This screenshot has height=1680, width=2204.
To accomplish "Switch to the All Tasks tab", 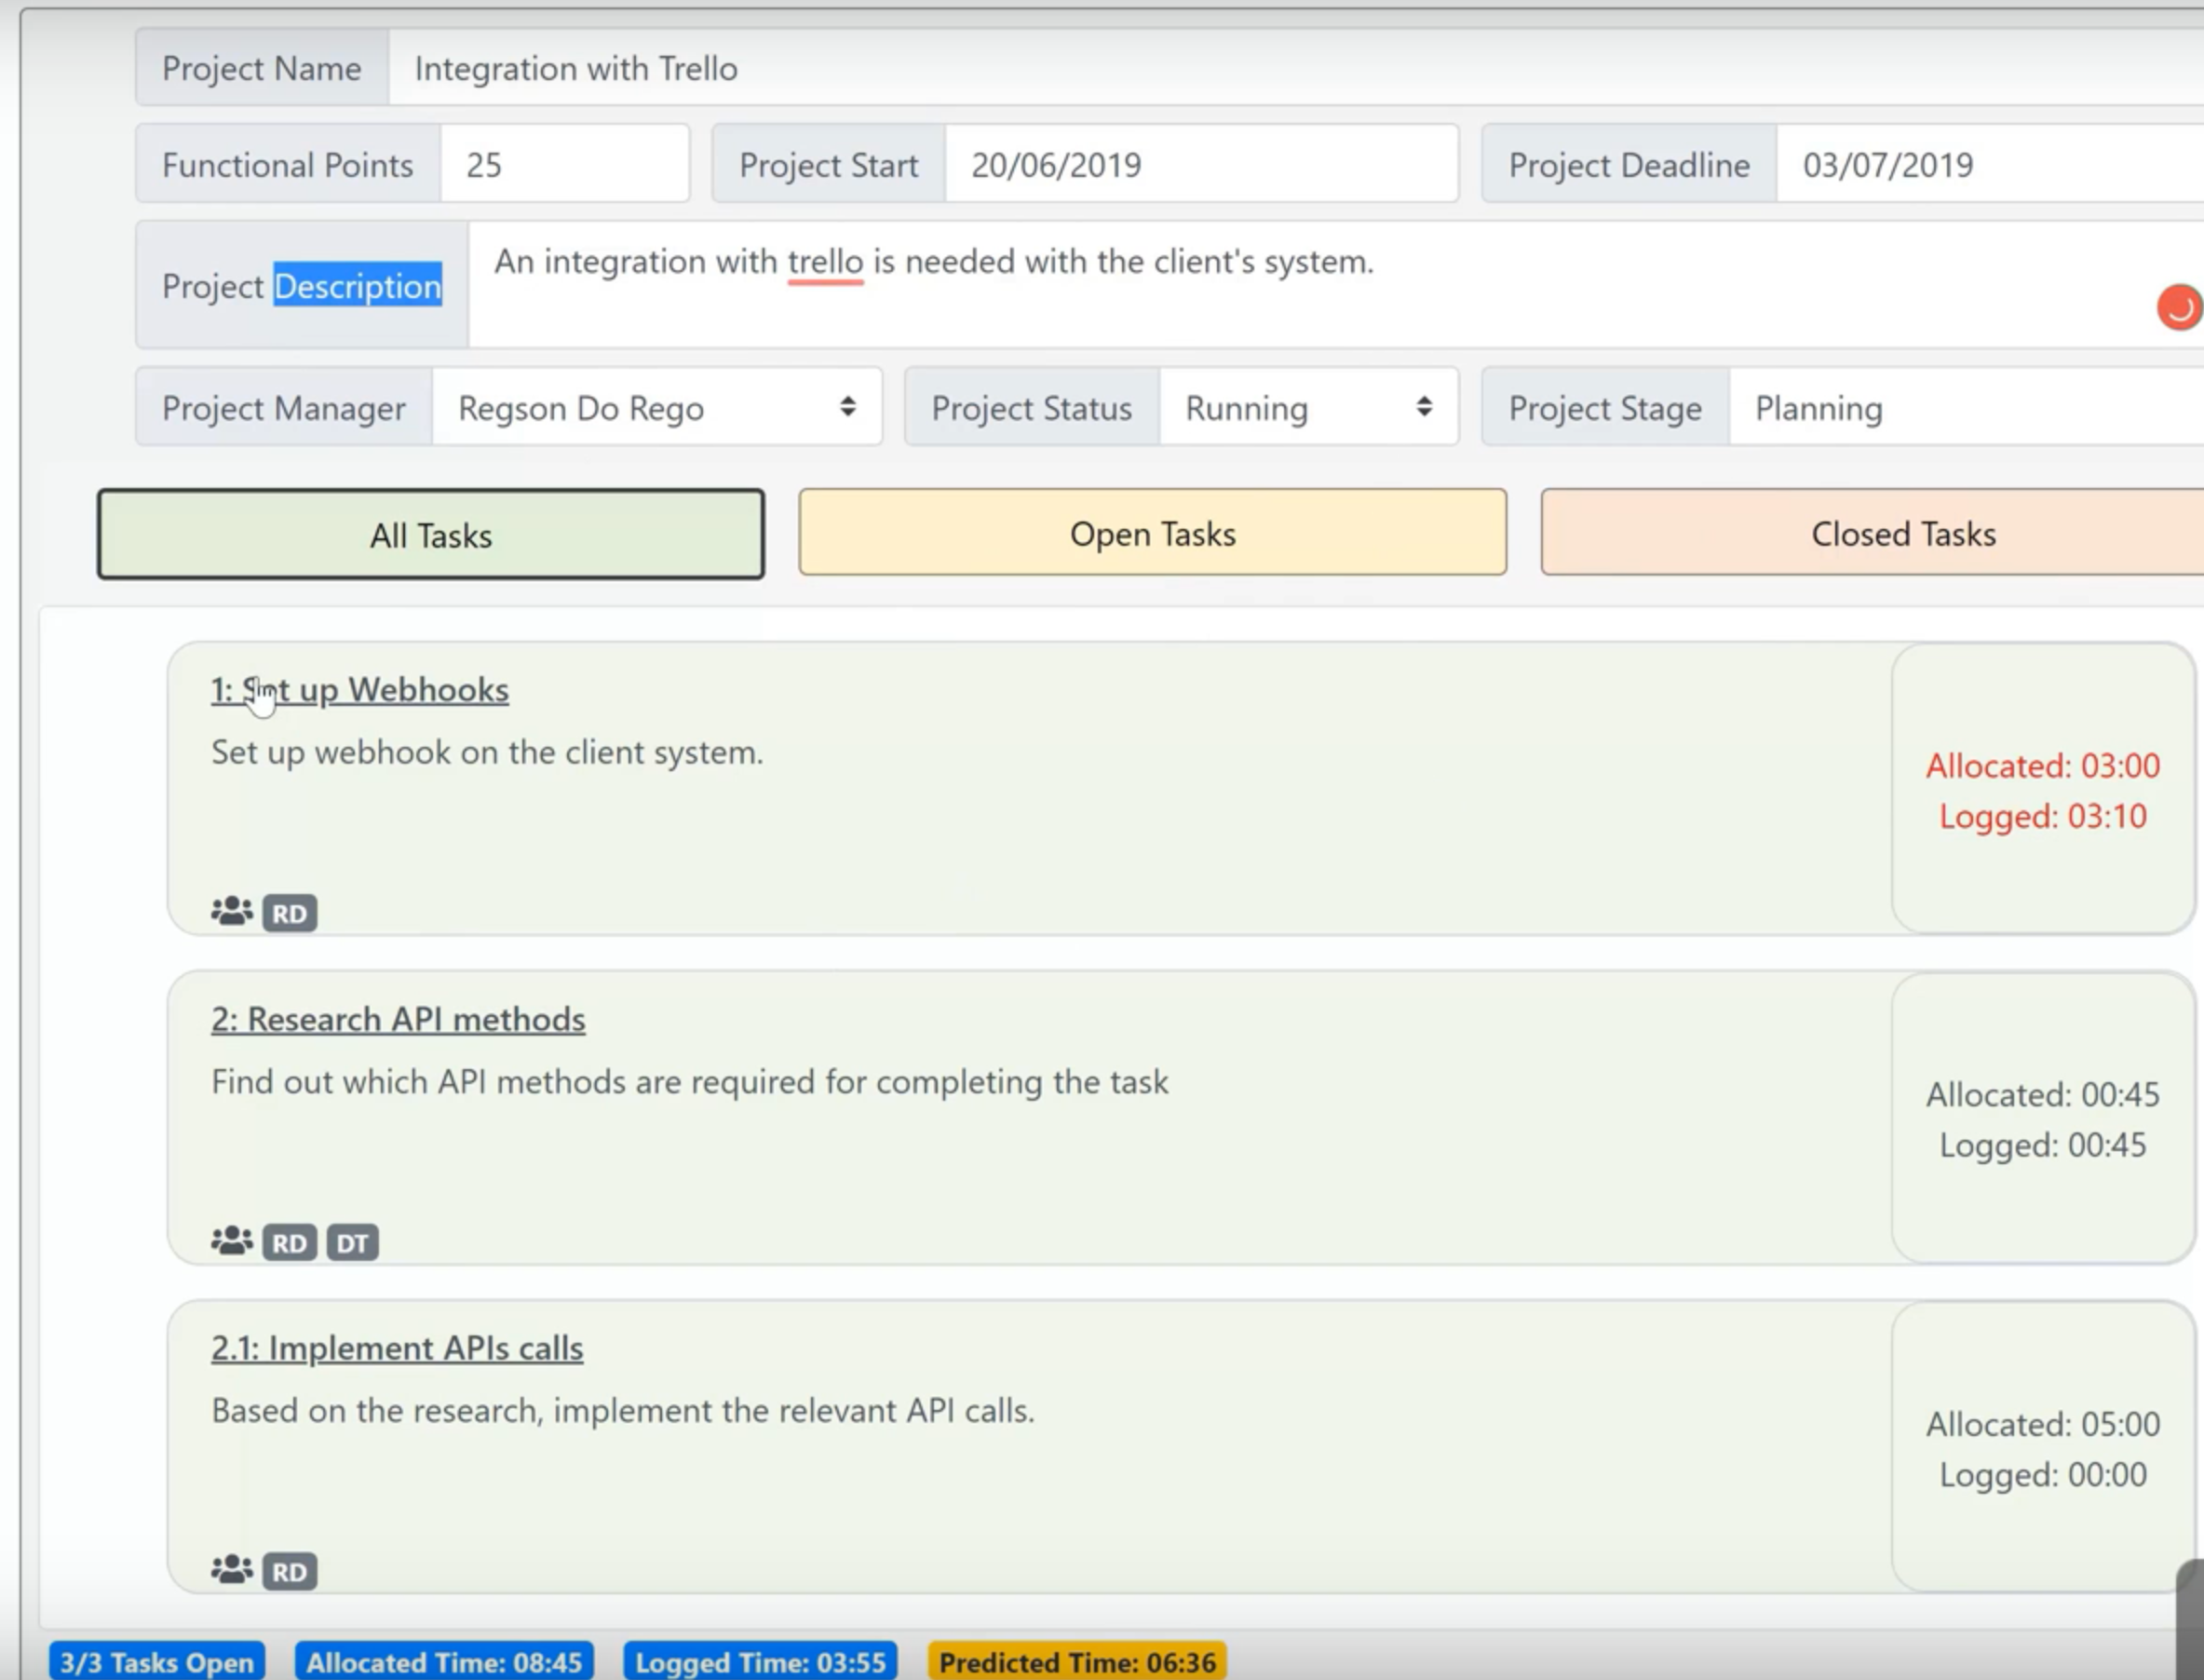I will pyautogui.click(x=431, y=535).
